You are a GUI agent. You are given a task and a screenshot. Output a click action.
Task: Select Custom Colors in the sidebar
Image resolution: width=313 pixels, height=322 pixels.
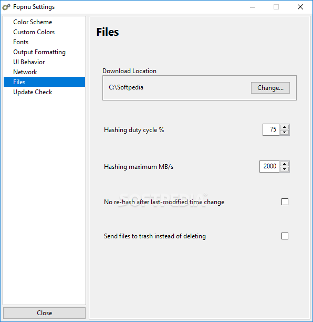(x=44, y=32)
